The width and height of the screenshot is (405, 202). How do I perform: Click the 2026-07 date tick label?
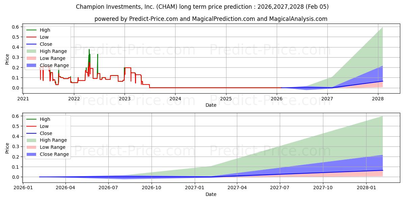(108, 188)
